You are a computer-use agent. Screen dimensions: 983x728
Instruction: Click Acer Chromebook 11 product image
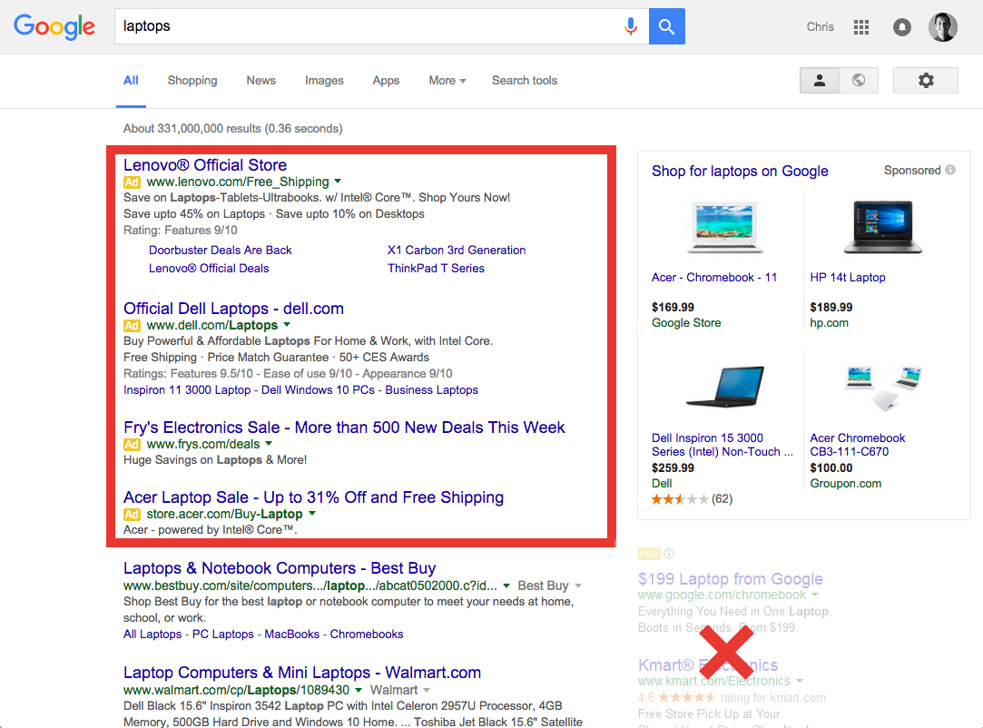point(724,227)
